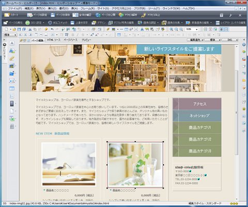Click the 商品カテゴリ3 menu button

pos(197,151)
